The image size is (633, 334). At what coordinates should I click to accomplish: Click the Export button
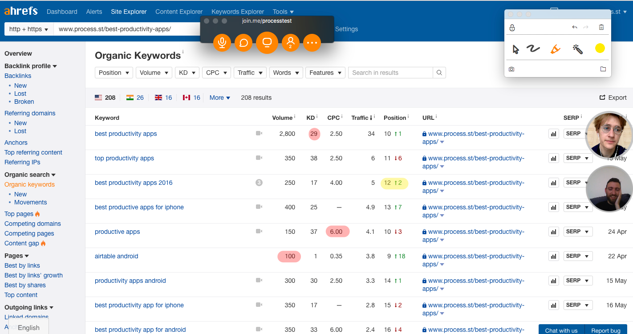pos(613,98)
